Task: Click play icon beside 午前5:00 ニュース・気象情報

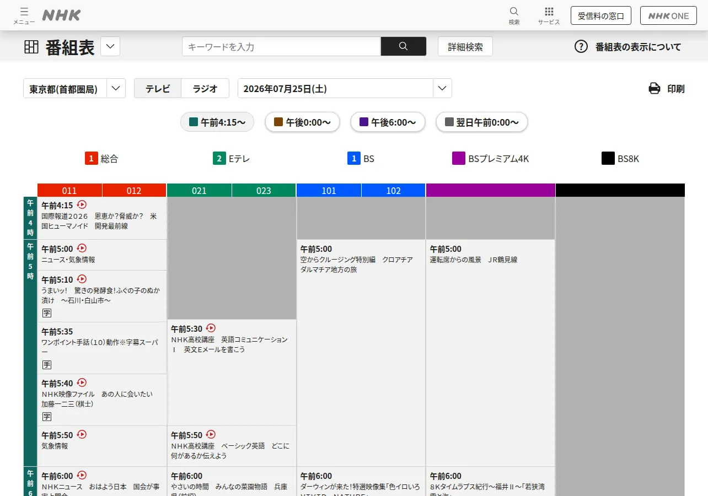Action: [x=82, y=248]
